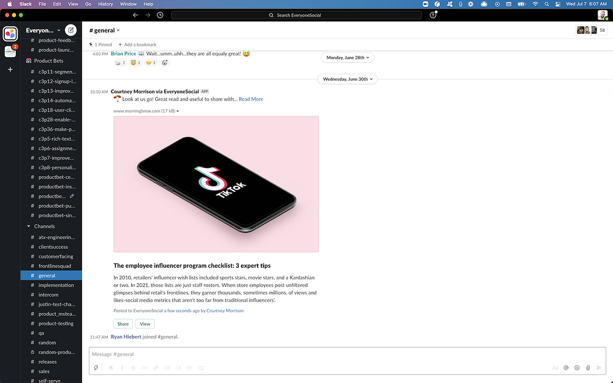Insert a bulleted list
Viewport: 613px width, 383px height.
(178, 368)
